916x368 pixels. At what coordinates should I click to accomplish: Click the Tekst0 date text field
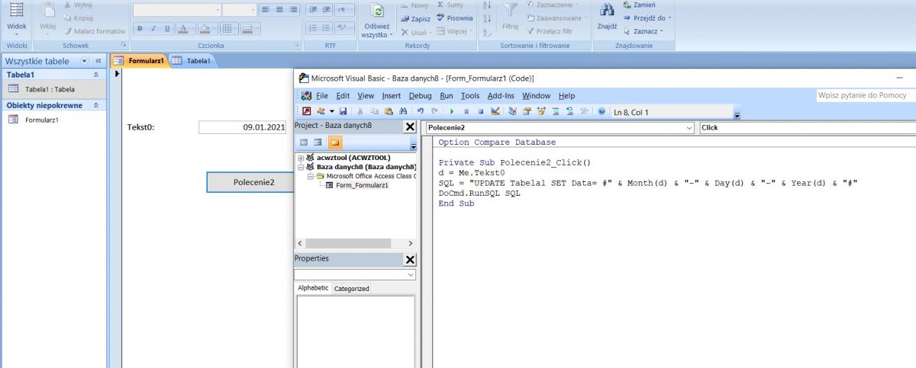(x=244, y=127)
